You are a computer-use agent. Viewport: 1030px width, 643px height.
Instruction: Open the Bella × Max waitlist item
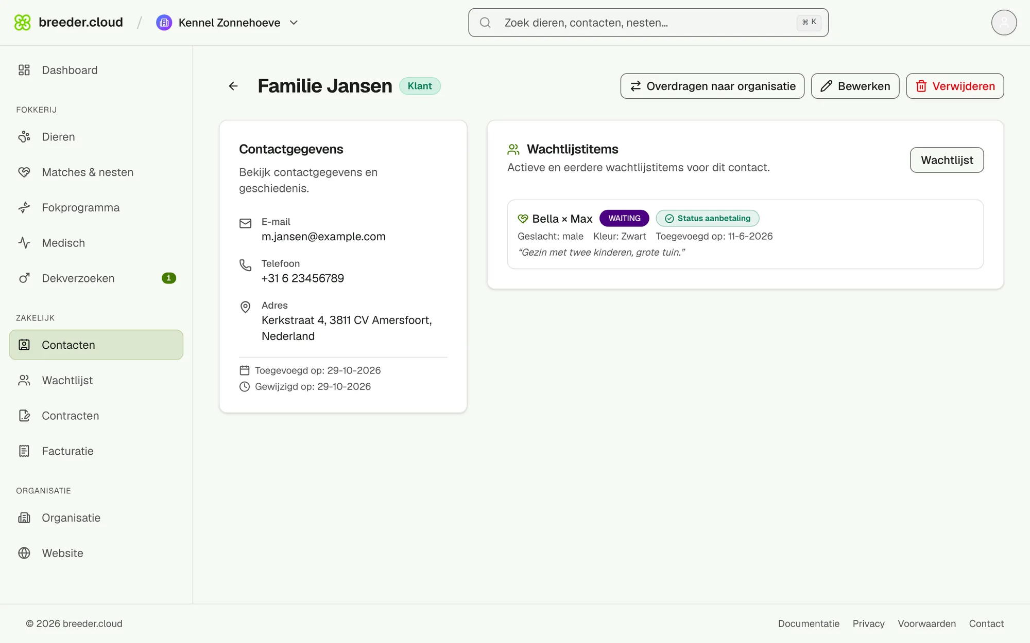[745, 234]
